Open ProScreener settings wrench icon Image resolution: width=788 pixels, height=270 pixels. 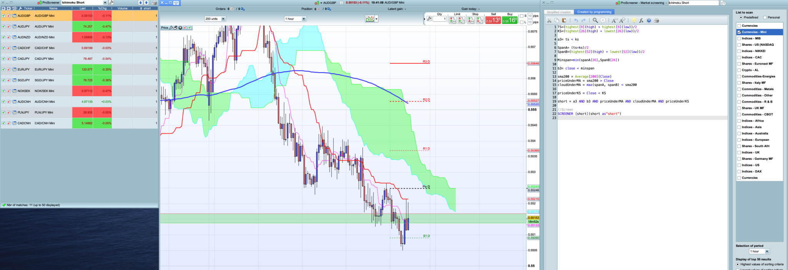[x=111, y=3]
